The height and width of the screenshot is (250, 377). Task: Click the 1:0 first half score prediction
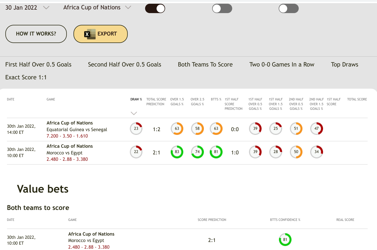(x=235, y=153)
